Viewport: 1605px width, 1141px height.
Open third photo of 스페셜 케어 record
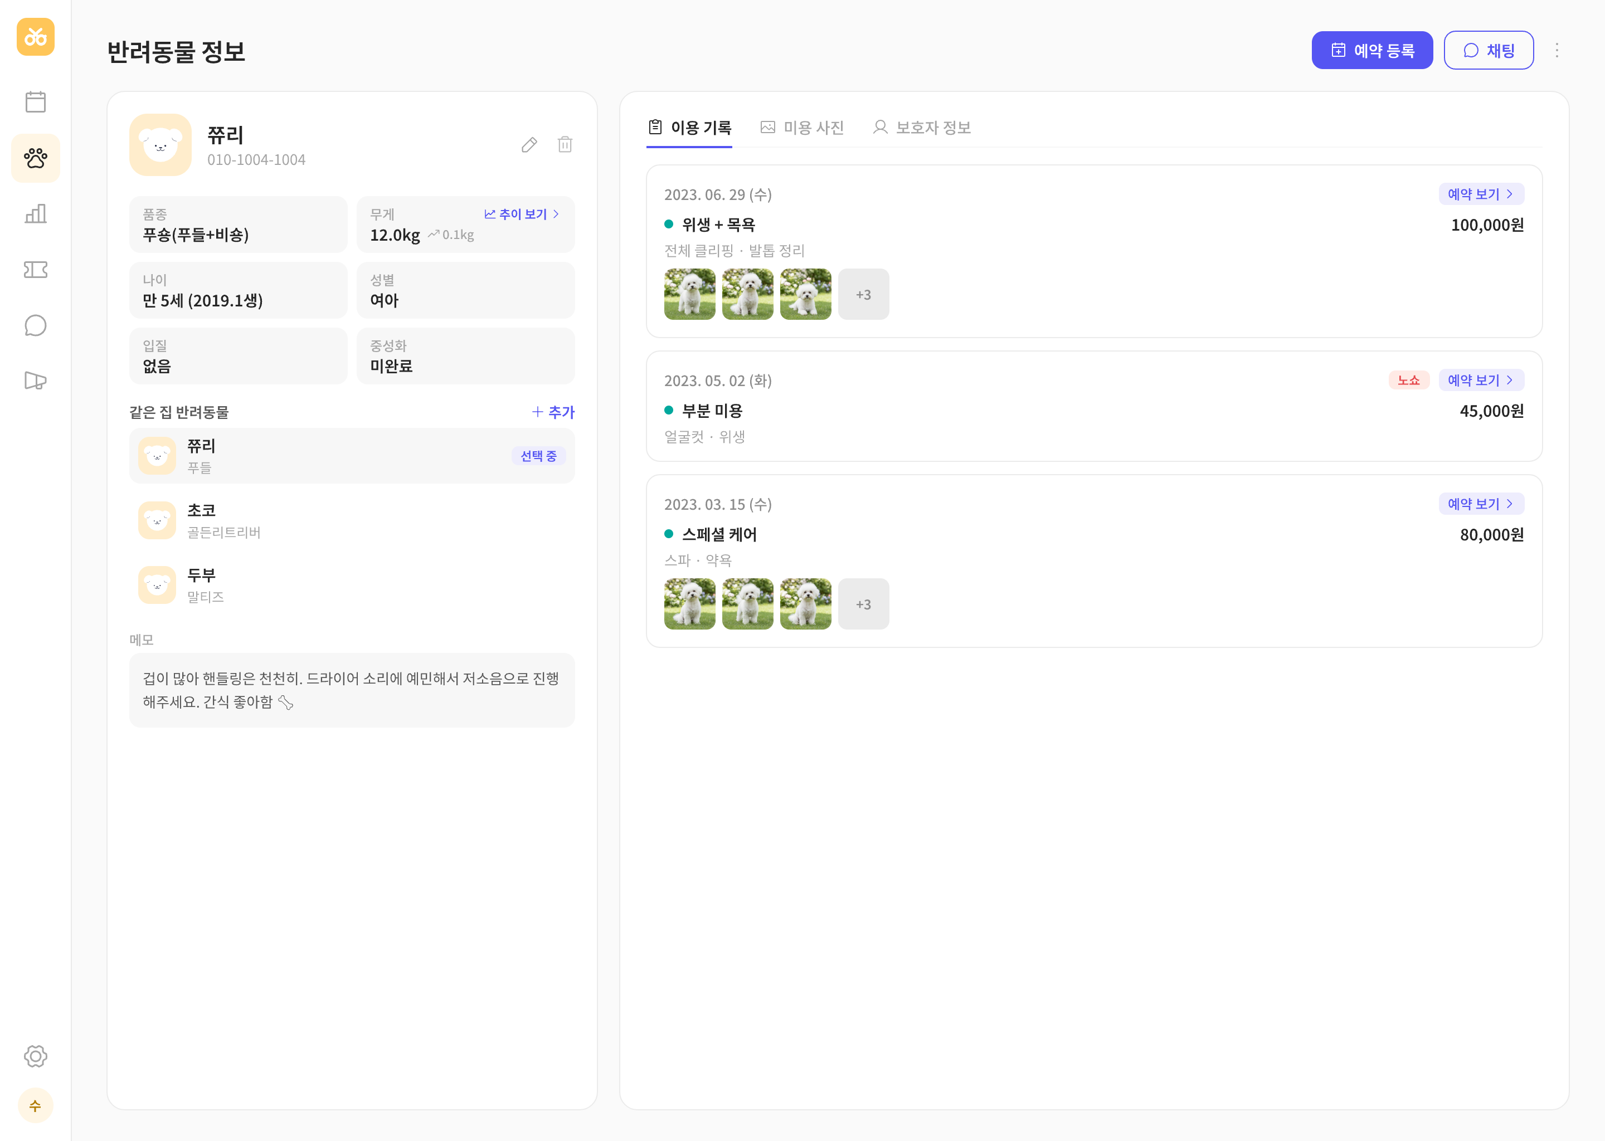(805, 604)
